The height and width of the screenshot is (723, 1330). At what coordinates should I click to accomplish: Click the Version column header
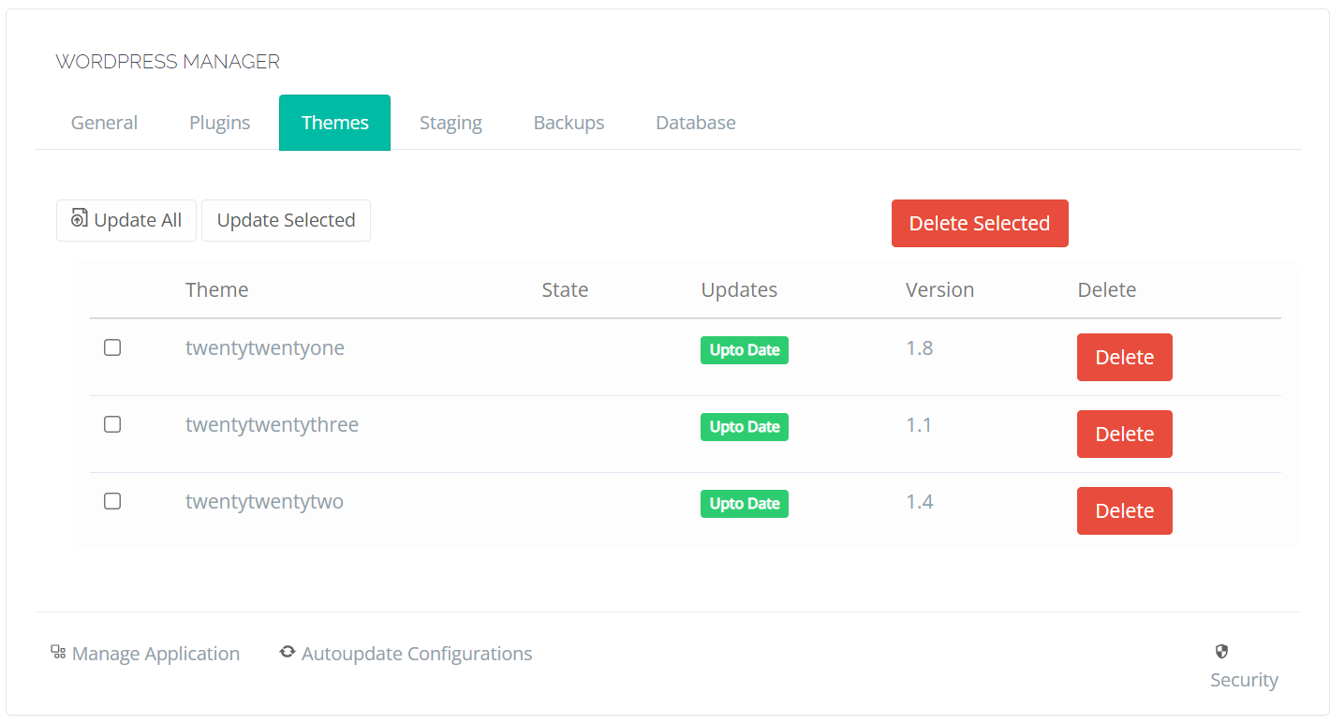pos(940,290)
